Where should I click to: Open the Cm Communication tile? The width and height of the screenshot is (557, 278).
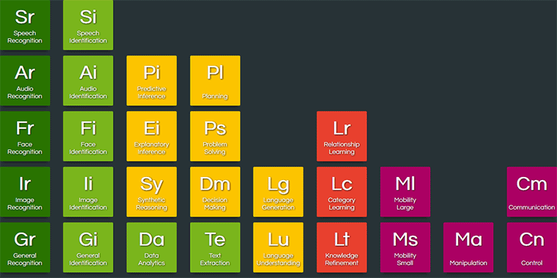click(x=532, y=192)
